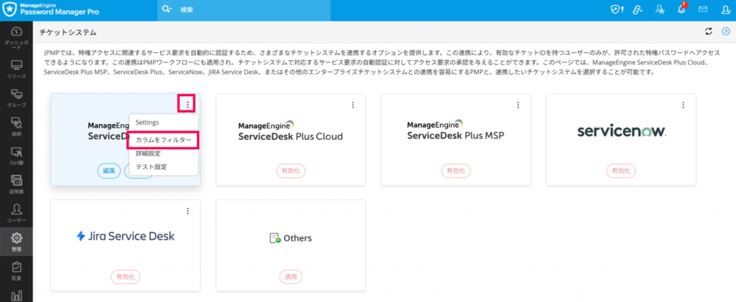Click the ServiceDesk Plus Cloud logo
Viewport: 736px width, 302px height.
click(290, 131)
